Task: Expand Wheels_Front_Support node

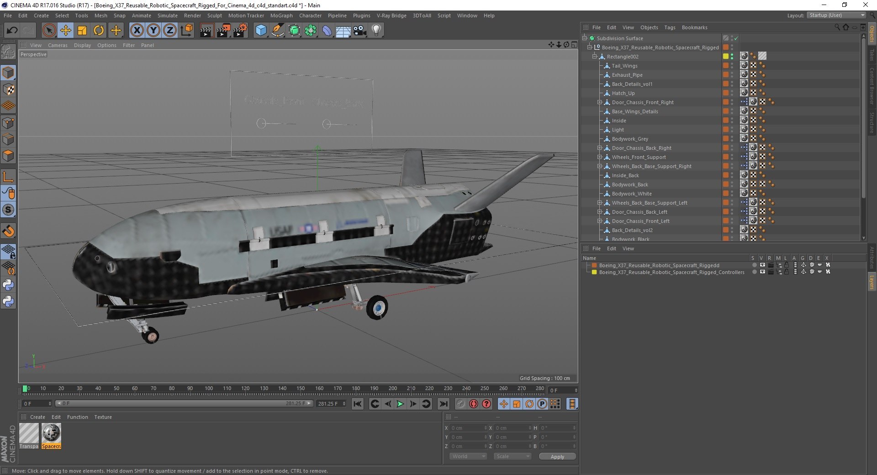Action: pyautogui.click(x=599, y=157)
